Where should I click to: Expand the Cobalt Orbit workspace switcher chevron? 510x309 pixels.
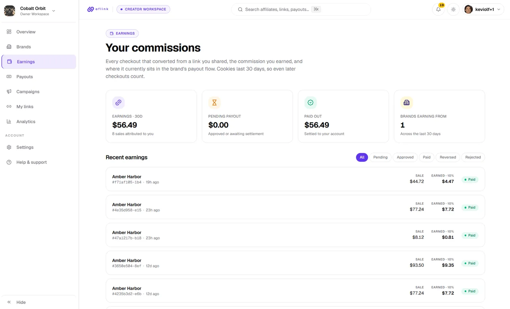pos(54,11)
